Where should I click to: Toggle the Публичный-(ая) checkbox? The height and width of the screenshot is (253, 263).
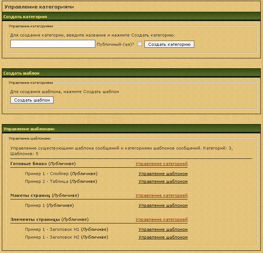pyautogui.click(x=139, y=44)
